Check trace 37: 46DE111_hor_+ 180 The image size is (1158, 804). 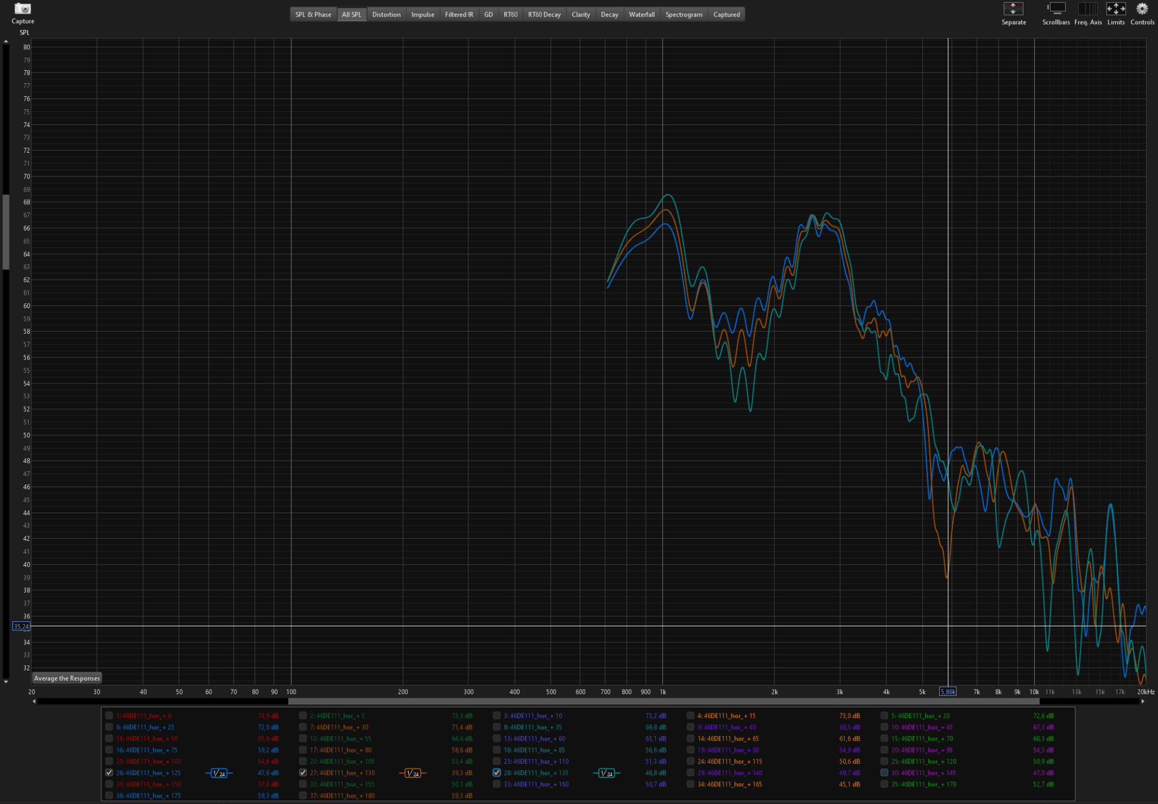303,796
